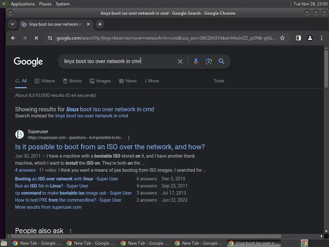Click the corrected linux boot iso link
Viewport: 329px width, 247px height.
(110, 109)
